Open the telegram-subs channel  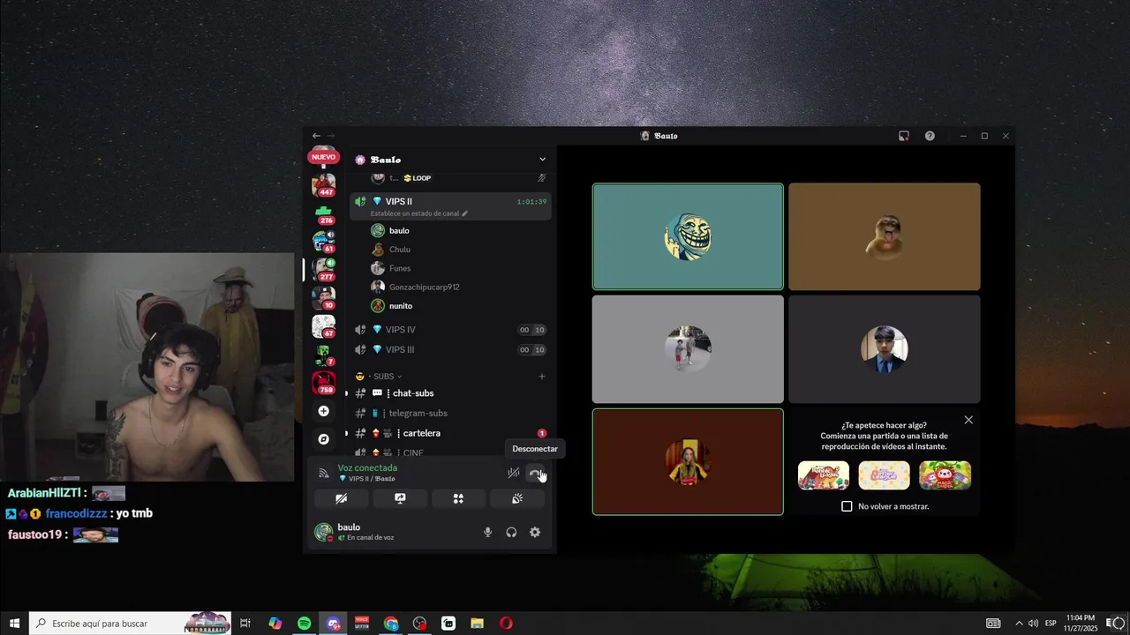click(x=450, y=413)
